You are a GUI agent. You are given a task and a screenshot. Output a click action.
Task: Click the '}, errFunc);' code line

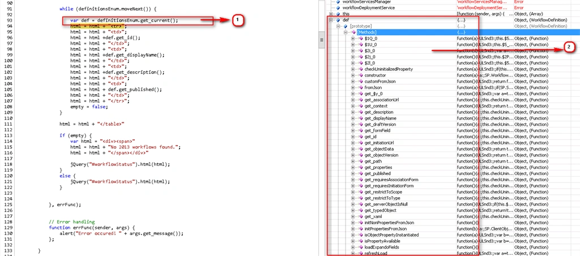click(x=65, y=204)
